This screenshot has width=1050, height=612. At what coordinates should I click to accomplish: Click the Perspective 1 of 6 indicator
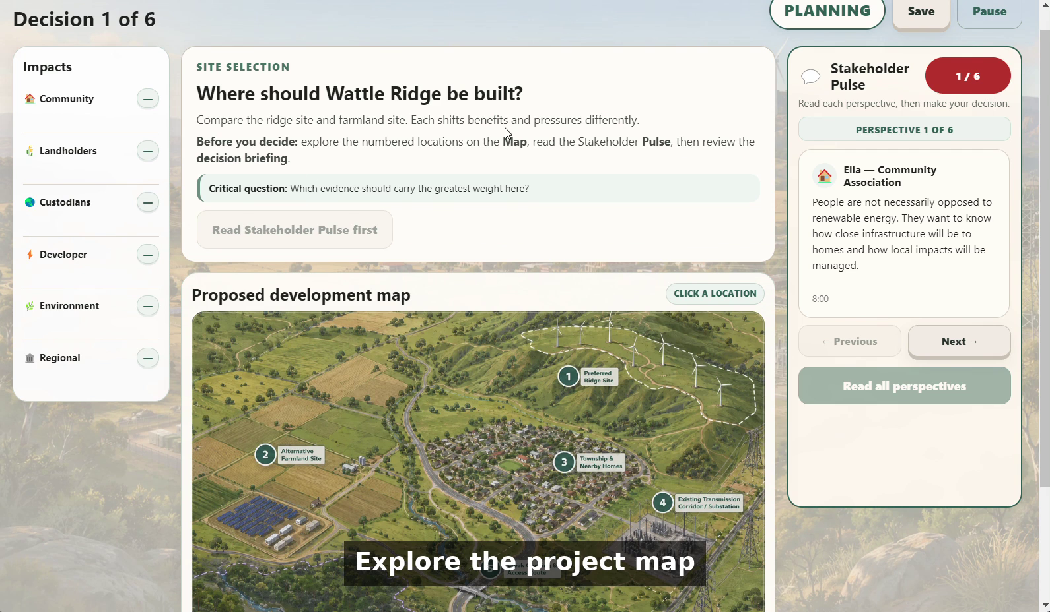(905, 129)
